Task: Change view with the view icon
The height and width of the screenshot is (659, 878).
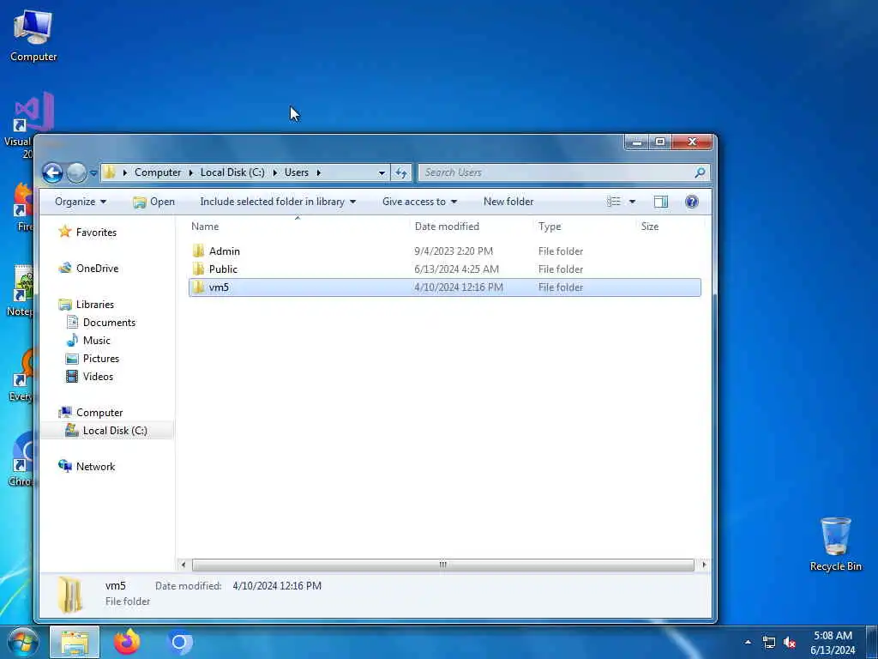Action: tap(614, 202)
